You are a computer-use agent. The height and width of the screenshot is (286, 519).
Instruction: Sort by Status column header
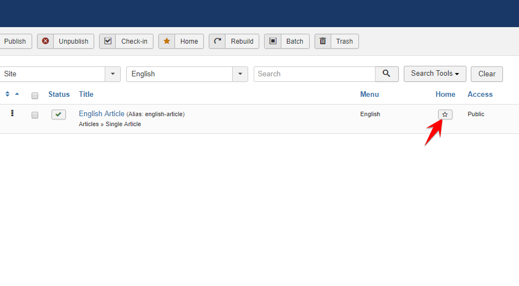59,94
